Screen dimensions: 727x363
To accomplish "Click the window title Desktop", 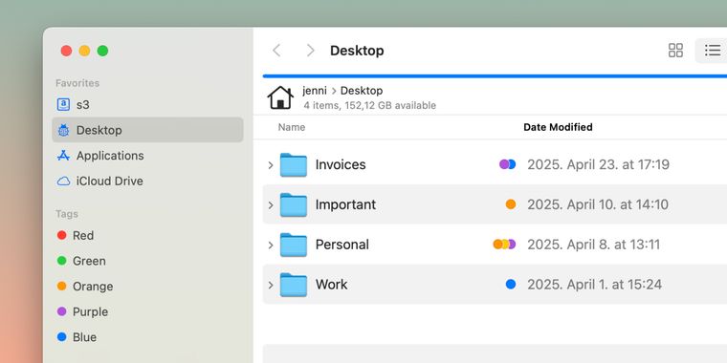I will pos(357,50).
